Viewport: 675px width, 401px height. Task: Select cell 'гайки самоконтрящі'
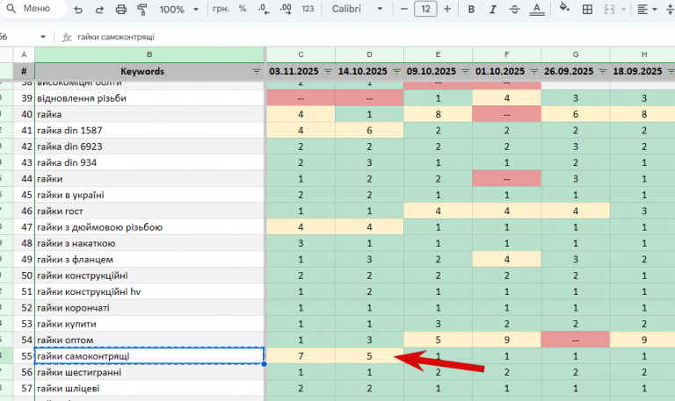point(149,356)
